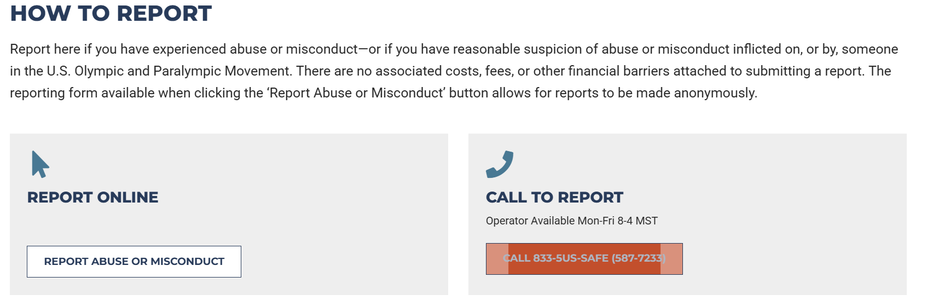Click the REPORT ONLINE heading

tap(92, 197)
